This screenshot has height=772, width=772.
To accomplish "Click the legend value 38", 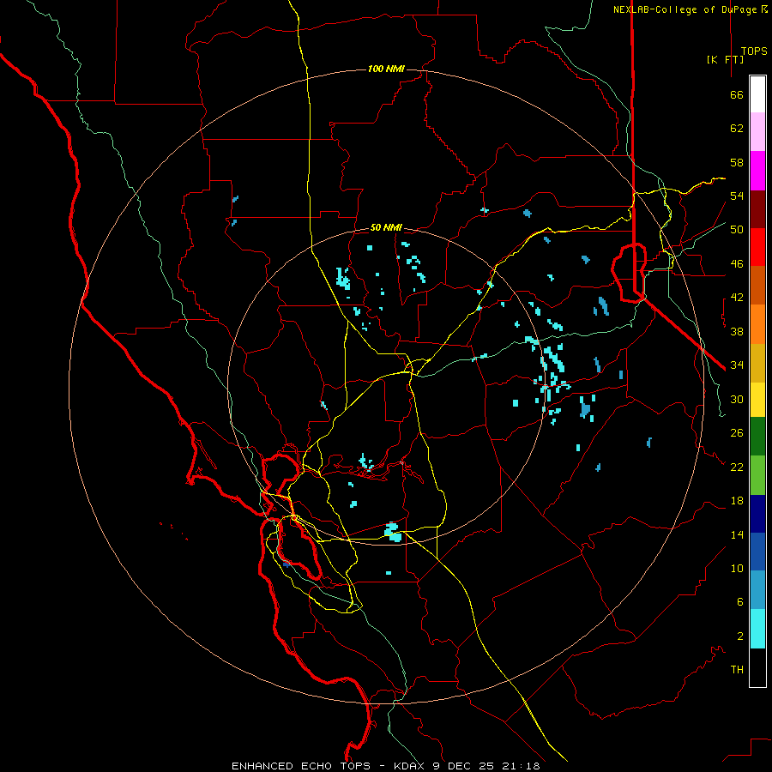I will (737, 331).
